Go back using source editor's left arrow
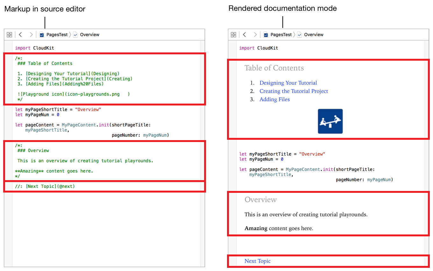Image resolution: width=433 pixels, height=271 pixels. click(x=20, y=35)
